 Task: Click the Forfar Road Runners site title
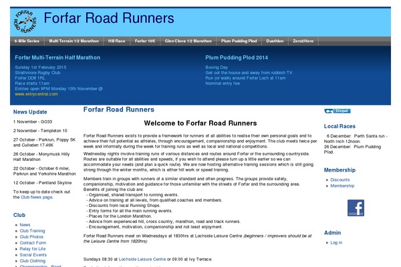pos(109,18)
